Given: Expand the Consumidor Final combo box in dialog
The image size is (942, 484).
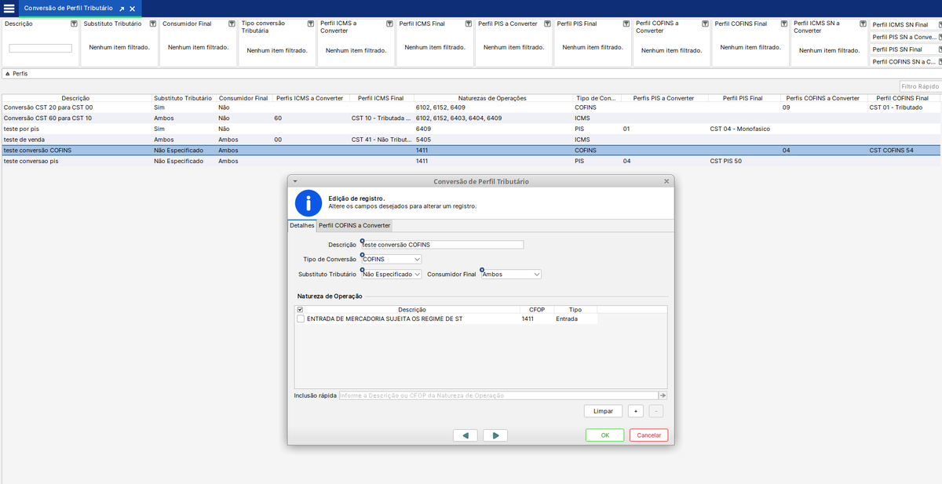Looking at the screenshot, I should coord(536,275).
